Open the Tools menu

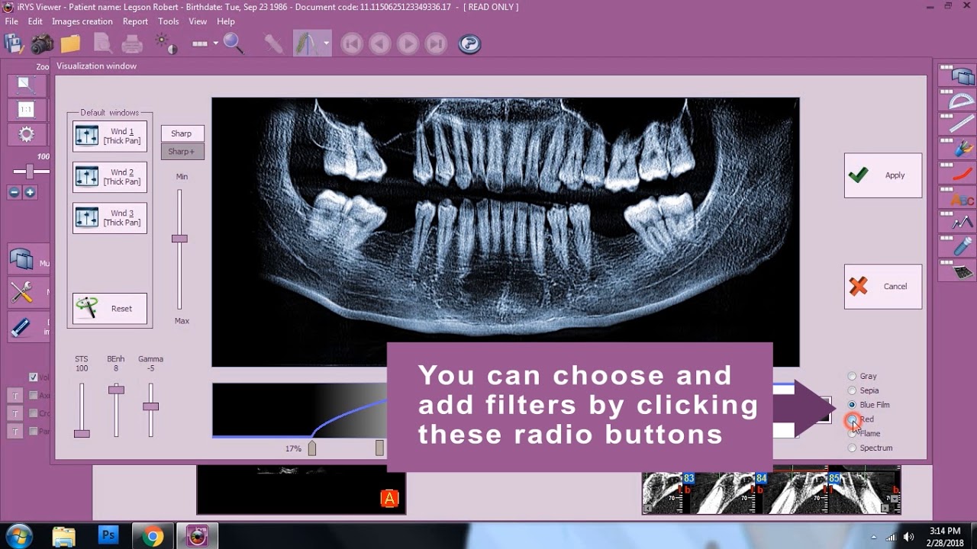click(169, 21)
